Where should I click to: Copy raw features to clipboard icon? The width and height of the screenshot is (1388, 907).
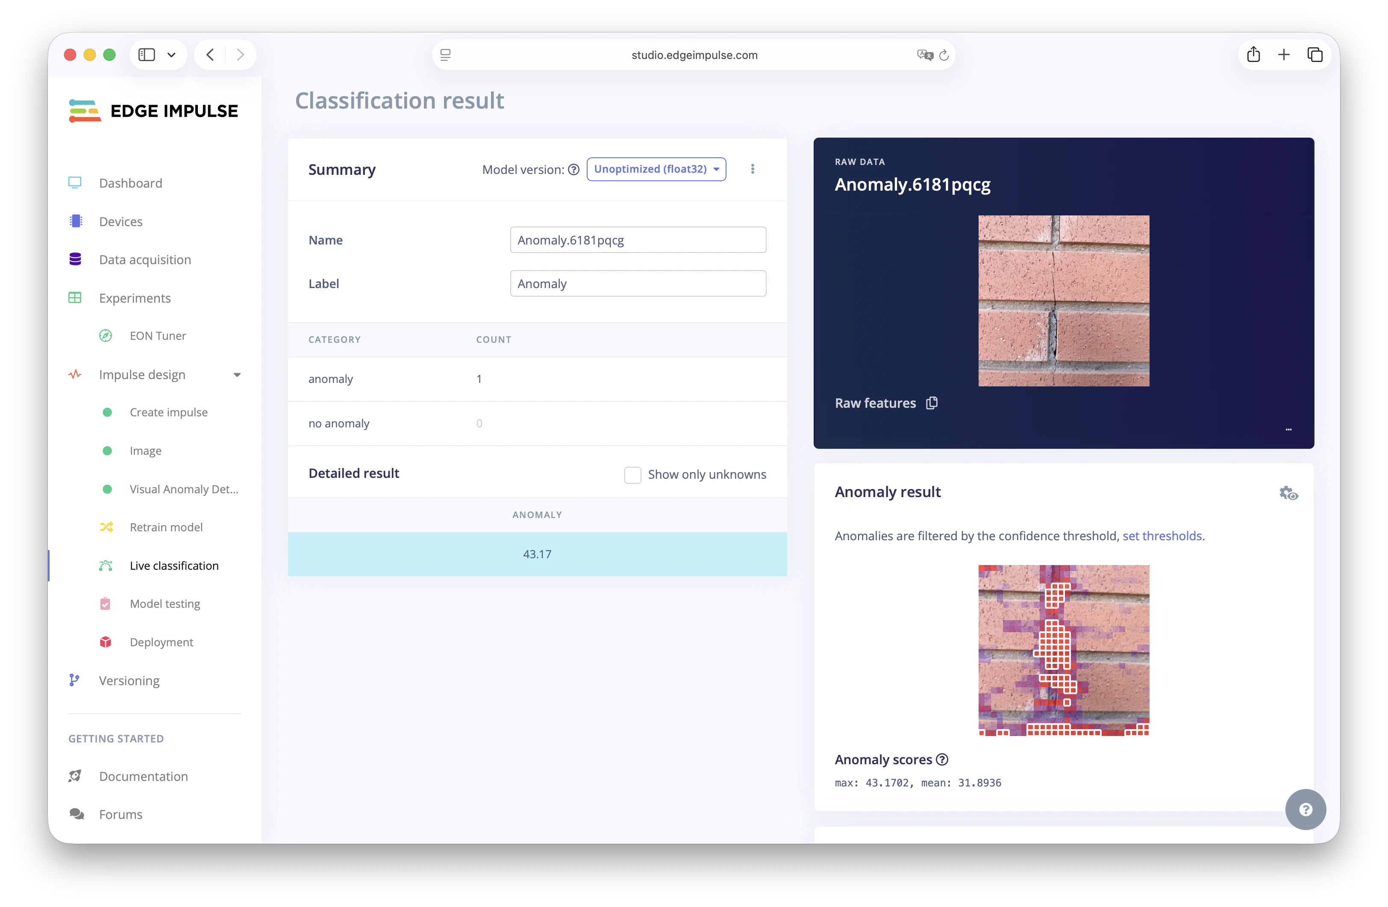tap(931, 403)
